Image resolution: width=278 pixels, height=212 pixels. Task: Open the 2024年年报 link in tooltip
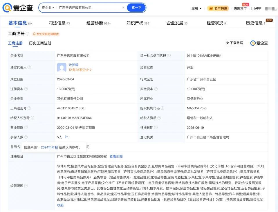coord(49,147)
